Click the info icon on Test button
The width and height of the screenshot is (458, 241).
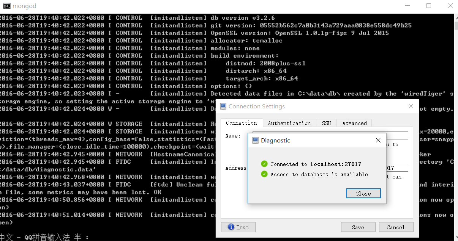coord(231,227)
